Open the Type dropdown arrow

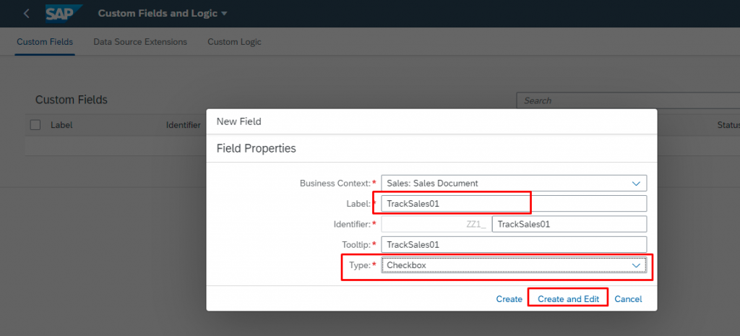(x=636, y=266)
